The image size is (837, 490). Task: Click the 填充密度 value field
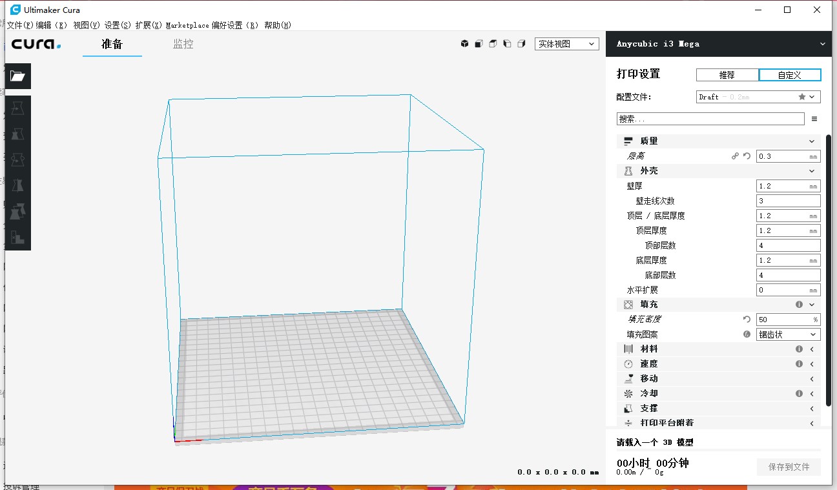(789, 320)
